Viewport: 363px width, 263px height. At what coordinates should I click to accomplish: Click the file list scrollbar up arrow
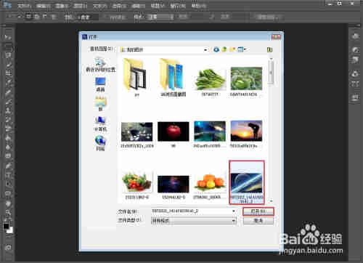point(272,59)
